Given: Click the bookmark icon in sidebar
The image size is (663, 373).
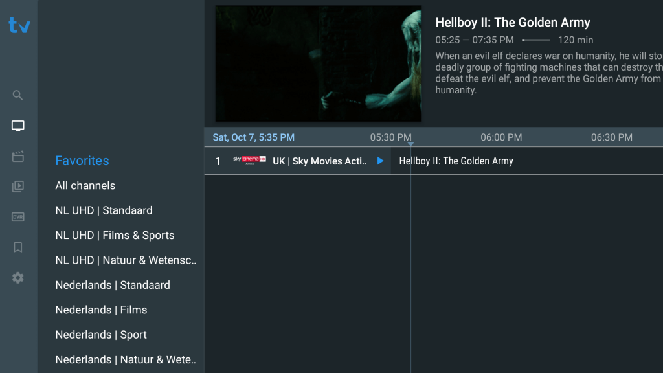Looking at the screenshot, I should (18, 247).
